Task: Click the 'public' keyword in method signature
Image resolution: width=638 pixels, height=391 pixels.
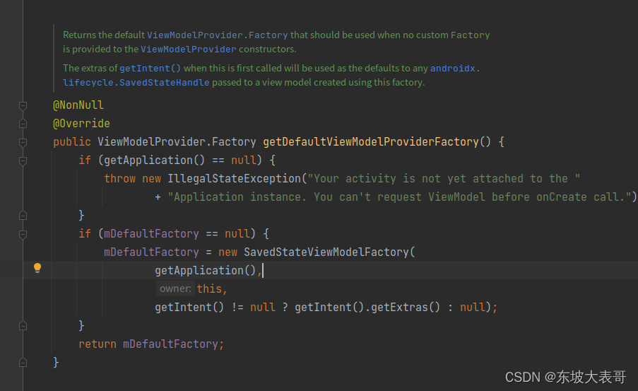Action: (72, 141)
